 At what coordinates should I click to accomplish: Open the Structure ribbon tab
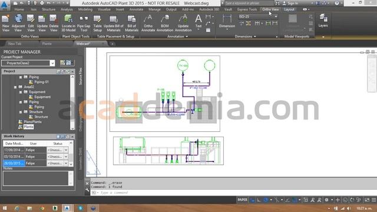[x=48, y=9]
